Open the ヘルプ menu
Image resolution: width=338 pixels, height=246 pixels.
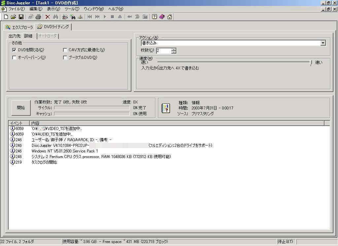(116, 9)
